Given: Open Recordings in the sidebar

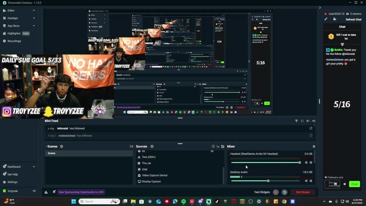Looking at the screenshot, I should [14, 41].
